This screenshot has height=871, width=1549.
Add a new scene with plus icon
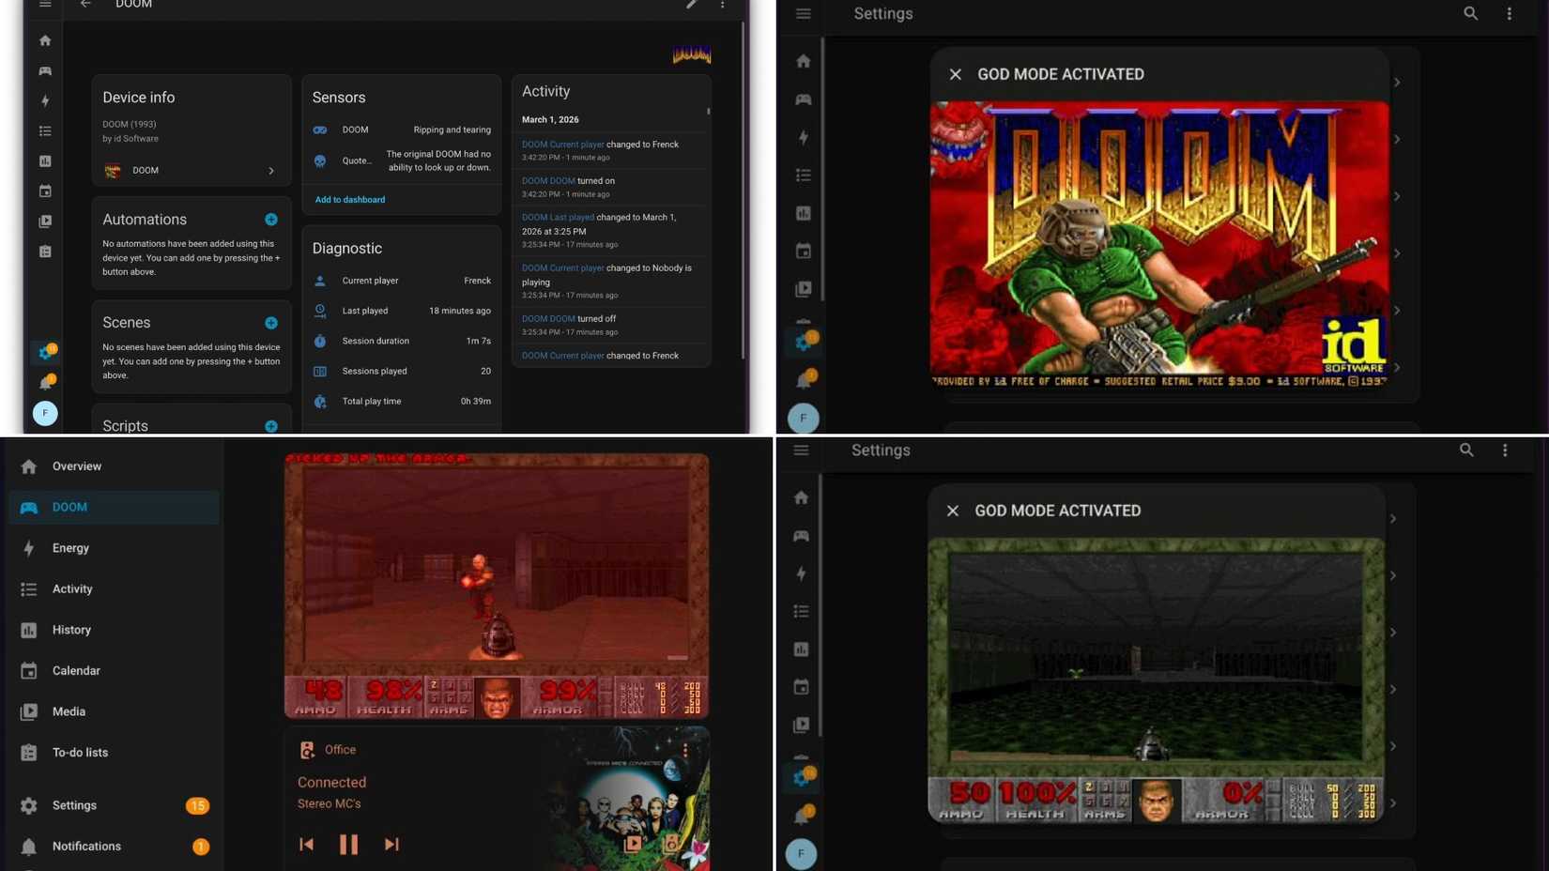271,323
